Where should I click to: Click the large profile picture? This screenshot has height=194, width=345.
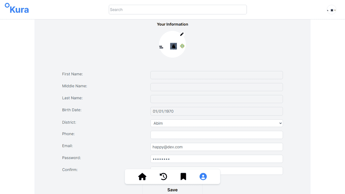172,44
